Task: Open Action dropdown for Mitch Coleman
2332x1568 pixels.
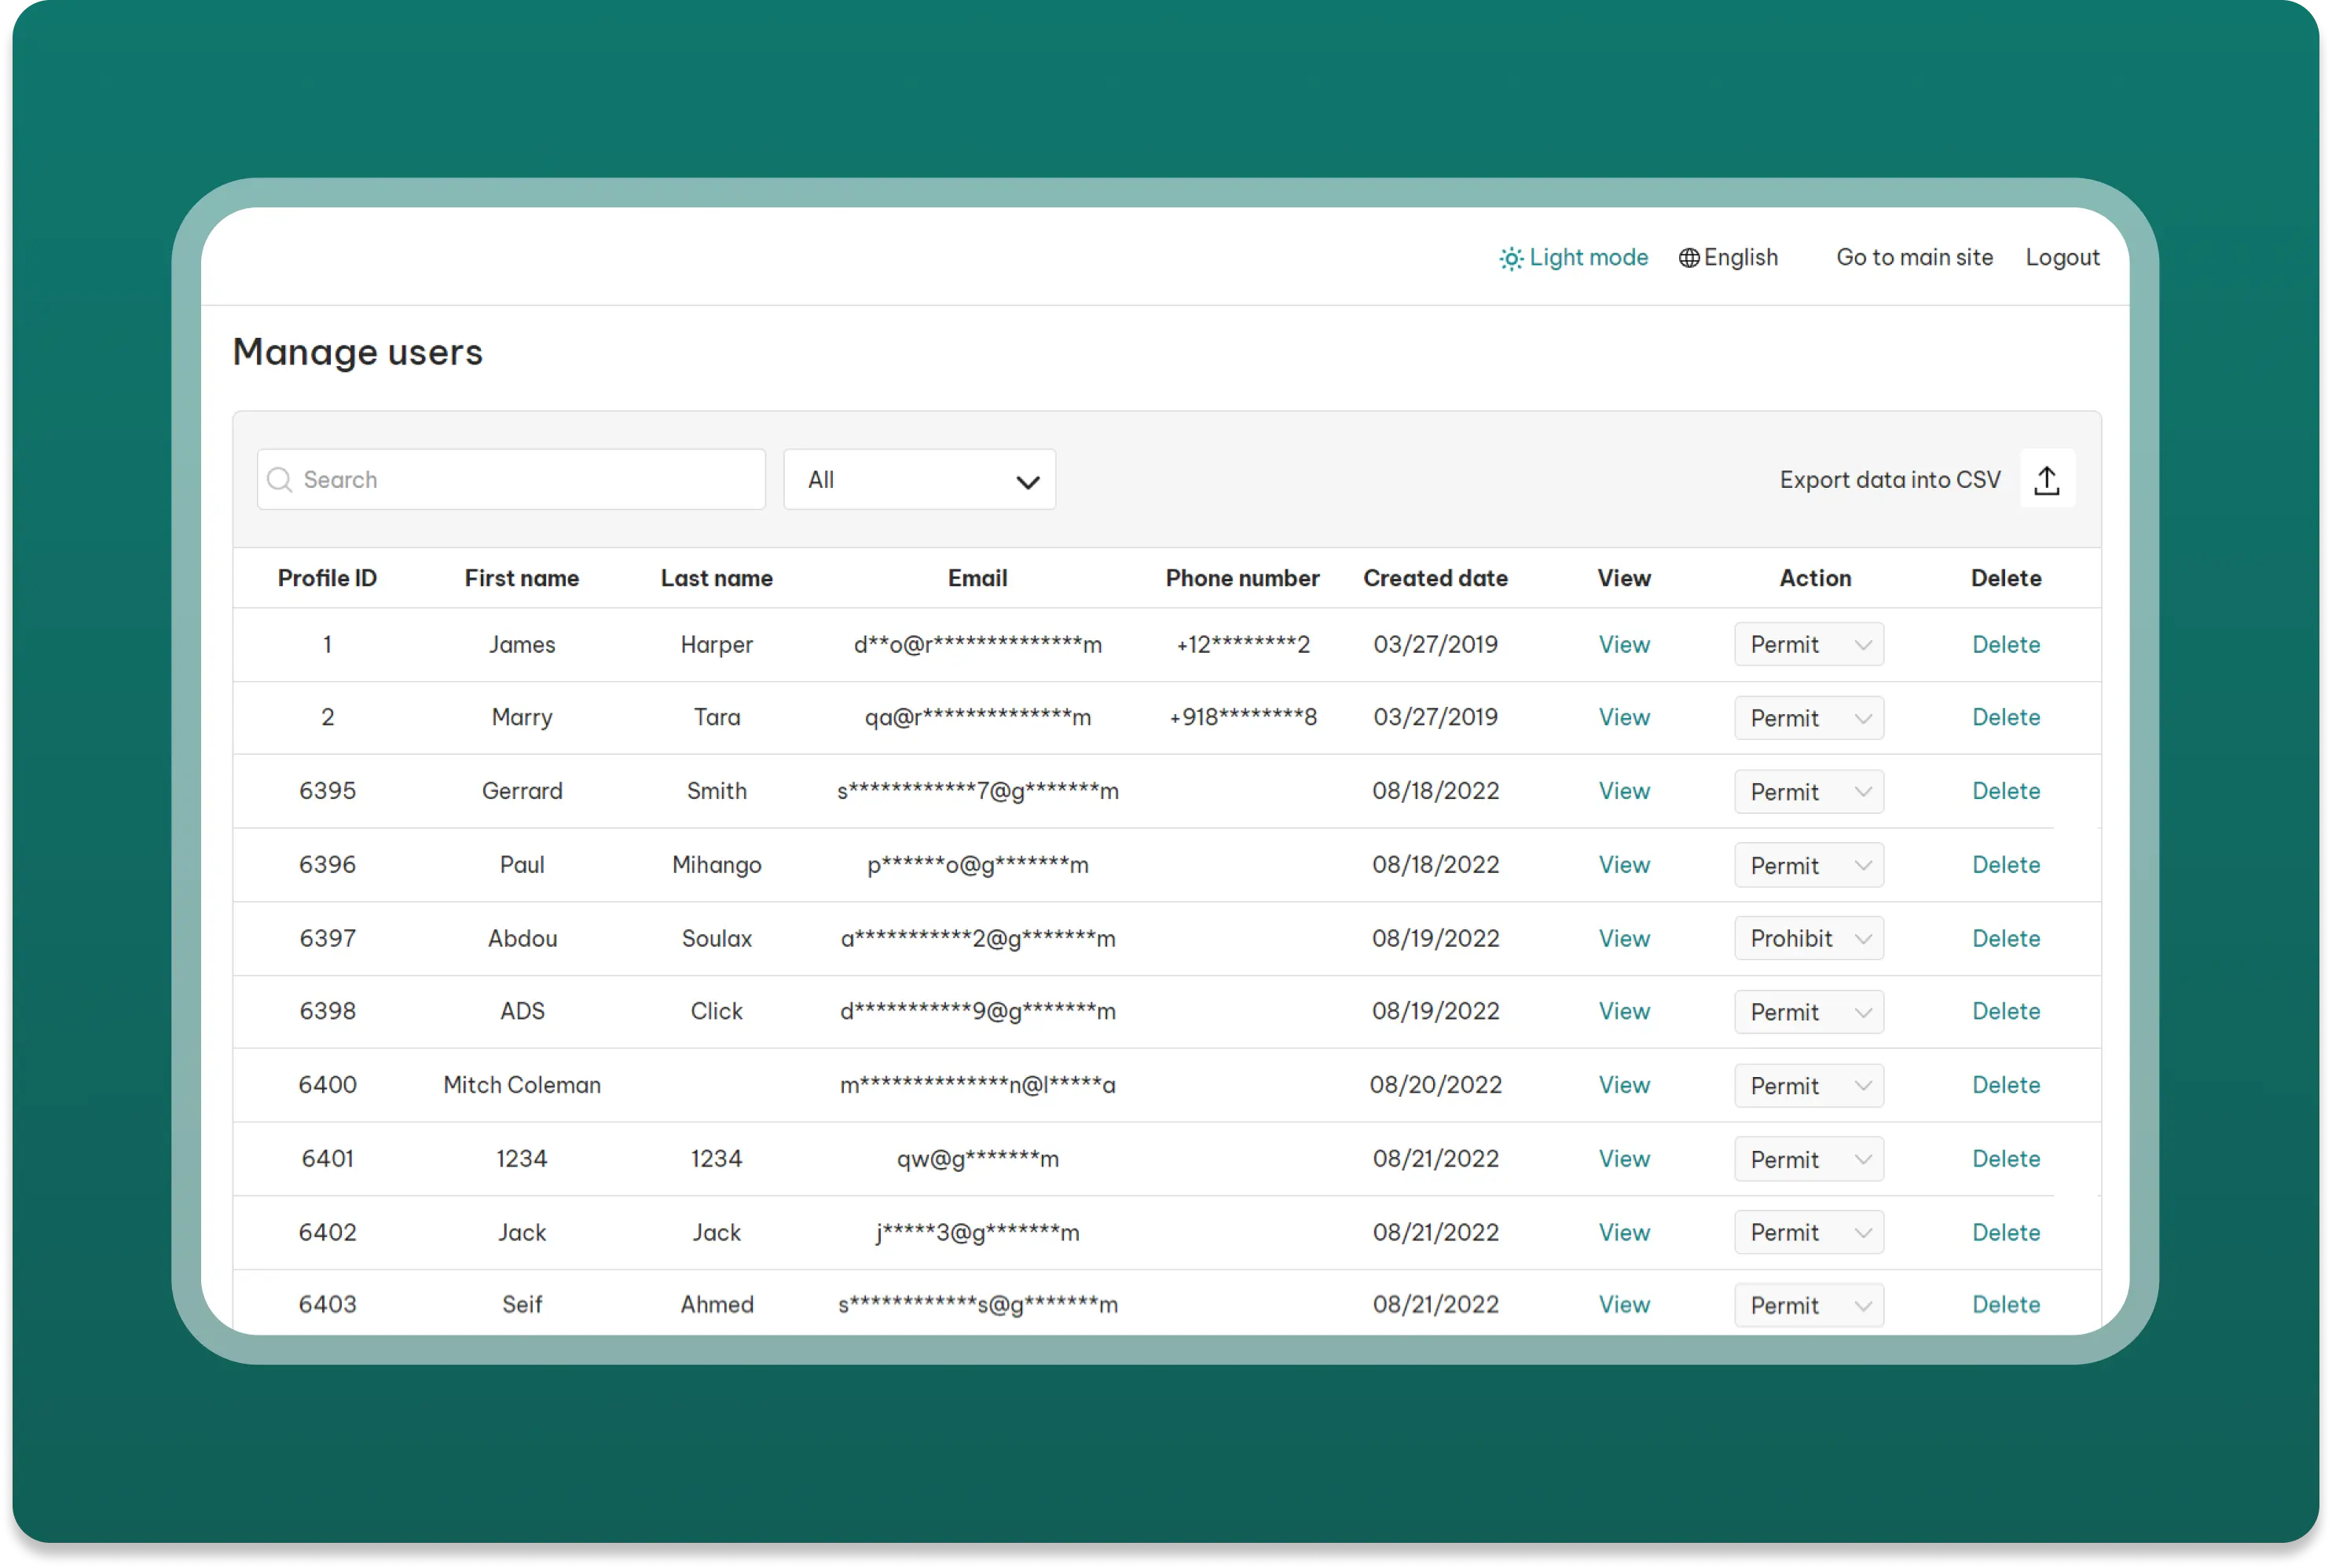Action: point(1808,1085)
